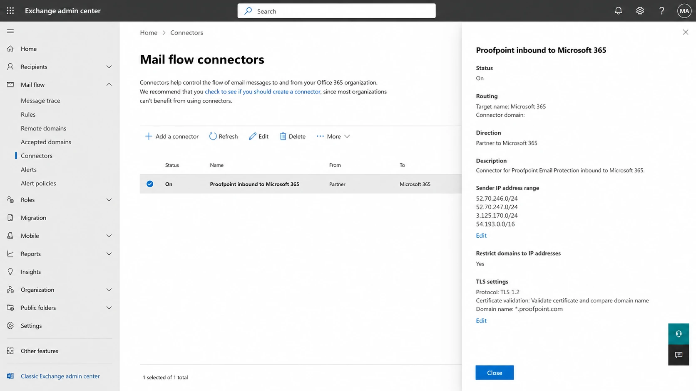Expand the Public folders section chevron
The width and height of the screenshot is (696, 391).
[x=109, y=307]
